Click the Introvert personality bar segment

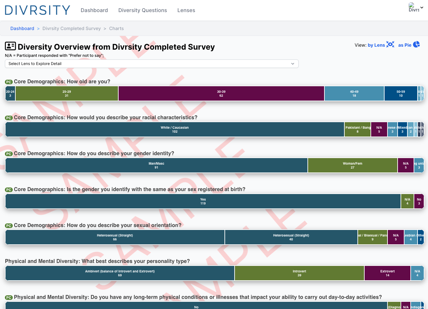coord(299,273)
